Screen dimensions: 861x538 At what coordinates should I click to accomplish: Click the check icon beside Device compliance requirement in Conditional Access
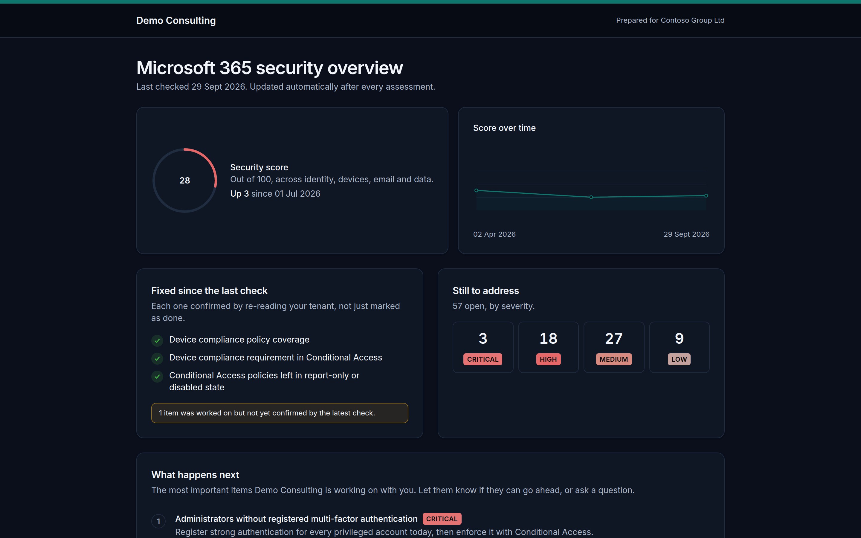tap(157, 358)
